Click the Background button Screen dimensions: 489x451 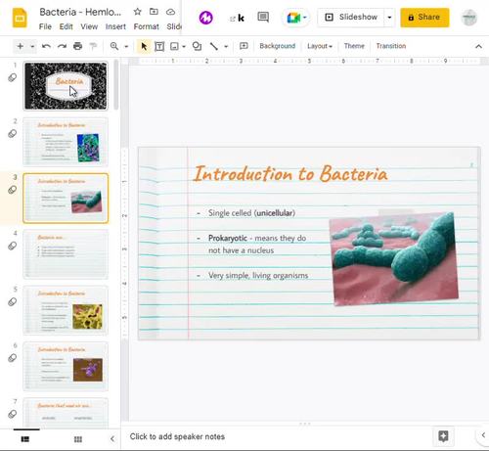coord(278,46)
